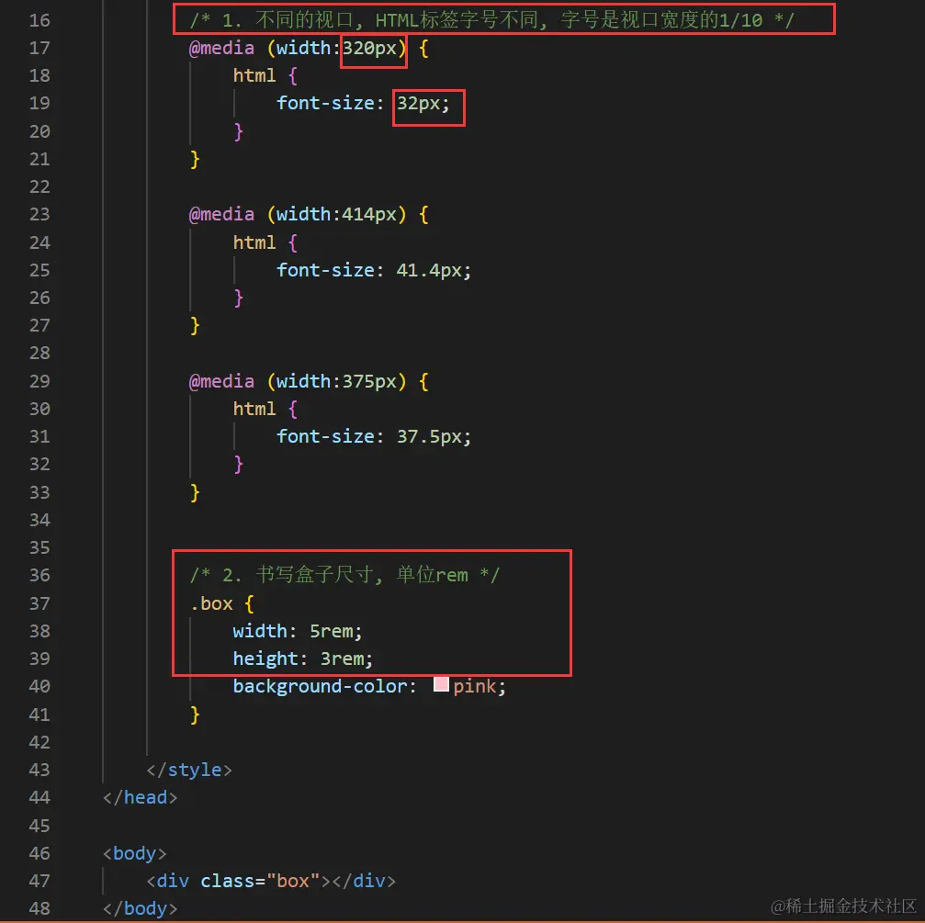Screen dimensions: 925x923
Task: Click the 'height: 3rem;' declaration
Action: point(302,658)
